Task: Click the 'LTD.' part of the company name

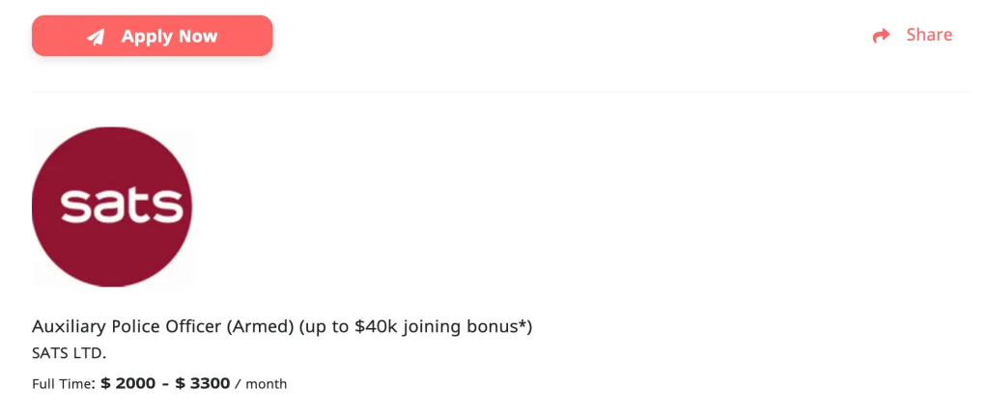Action: tap(90, 353)
